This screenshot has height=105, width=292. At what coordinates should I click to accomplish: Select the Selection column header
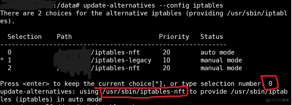[25, 37]
